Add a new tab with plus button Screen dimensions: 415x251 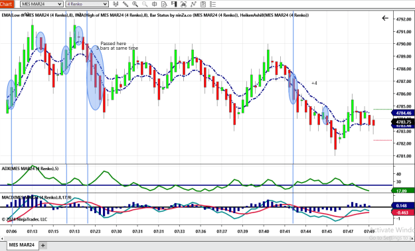click(x=43, y=245)
